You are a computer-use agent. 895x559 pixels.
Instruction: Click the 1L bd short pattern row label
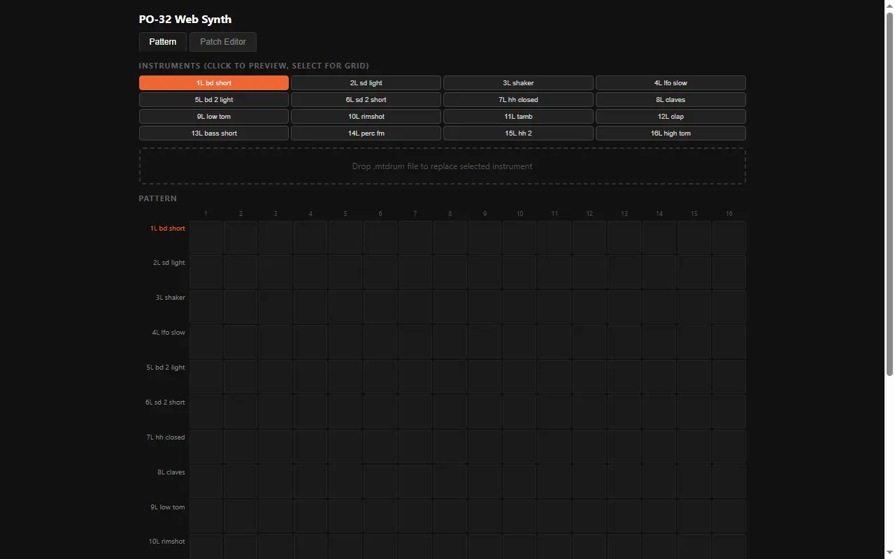click(168, 228)
